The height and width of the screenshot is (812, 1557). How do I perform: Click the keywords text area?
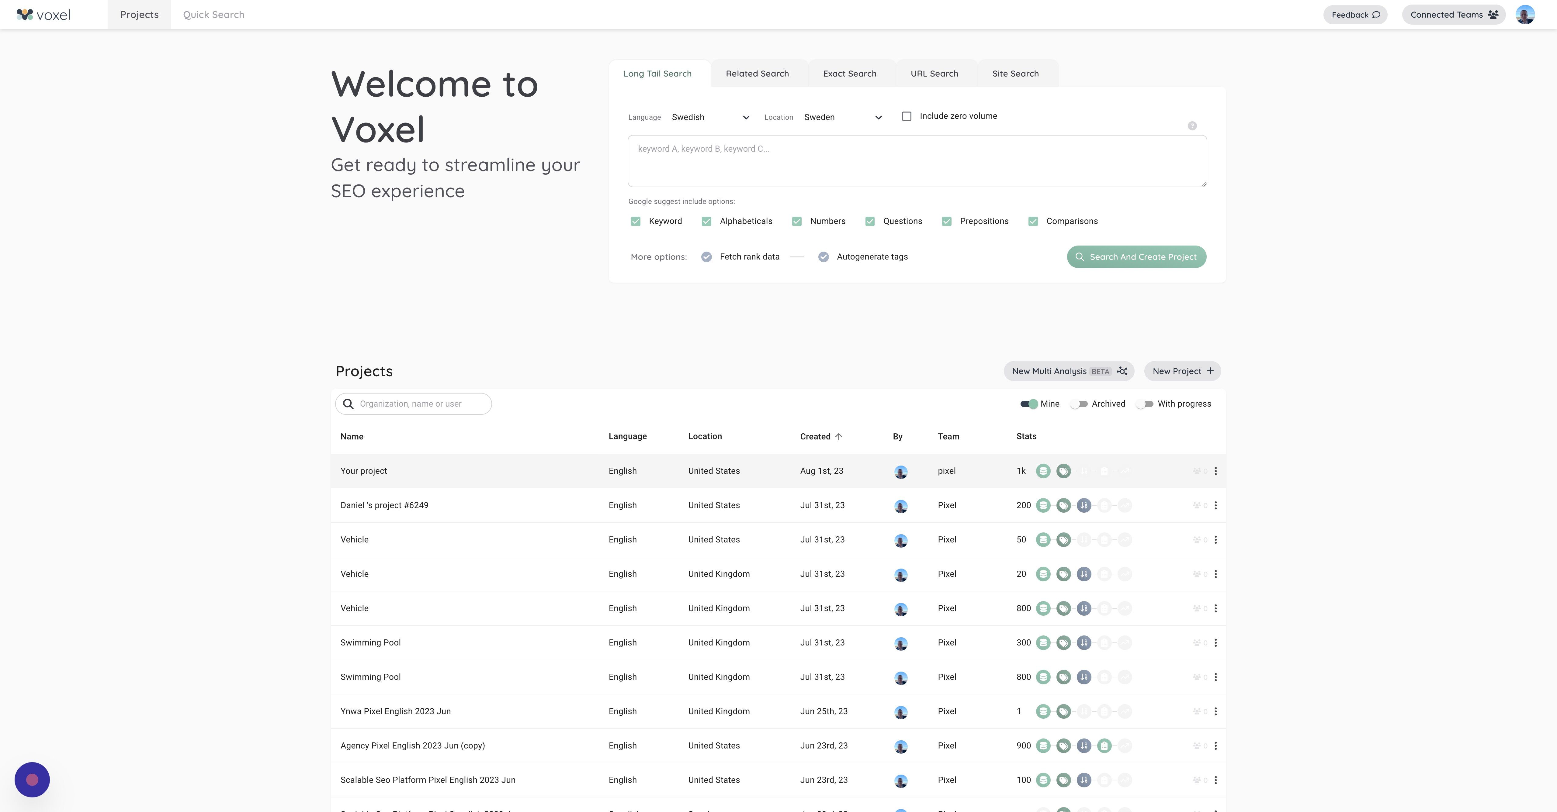pos(917,161)
